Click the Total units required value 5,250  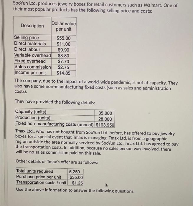click(75, 172)
